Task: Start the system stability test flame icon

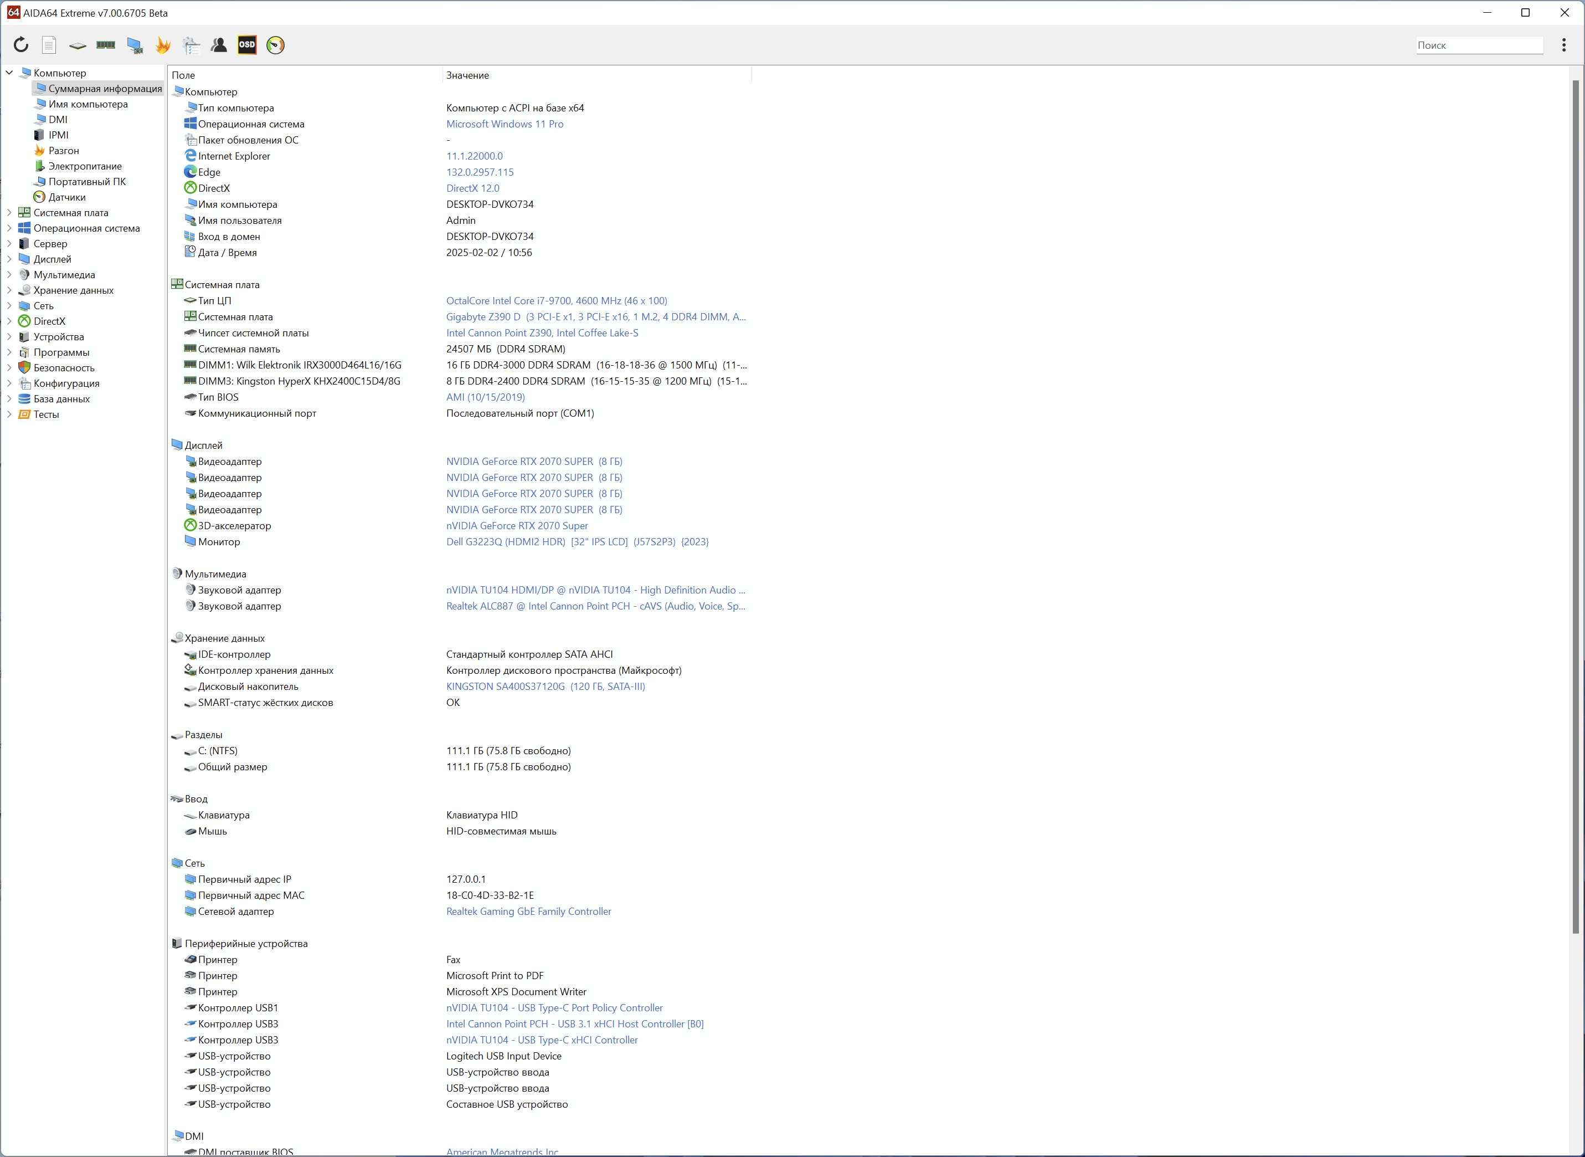Action: (163, 45)
